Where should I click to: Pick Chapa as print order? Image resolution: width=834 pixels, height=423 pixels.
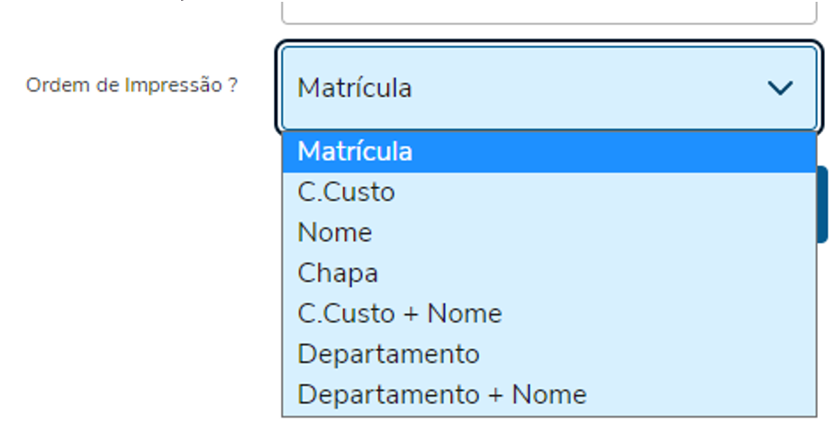point(338,273)
